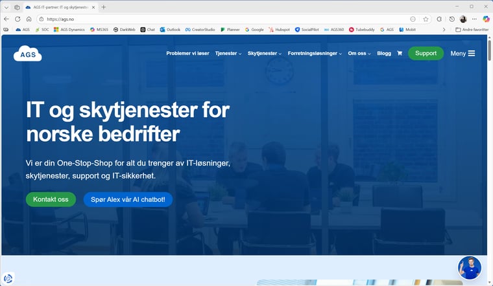Reload the page with the refresh icon

point(18,19)
